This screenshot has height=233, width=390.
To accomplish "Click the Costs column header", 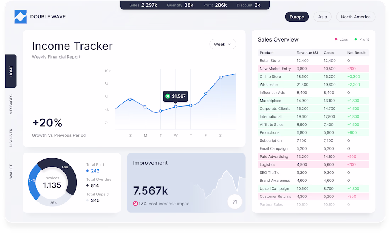I will coord(329,53).
